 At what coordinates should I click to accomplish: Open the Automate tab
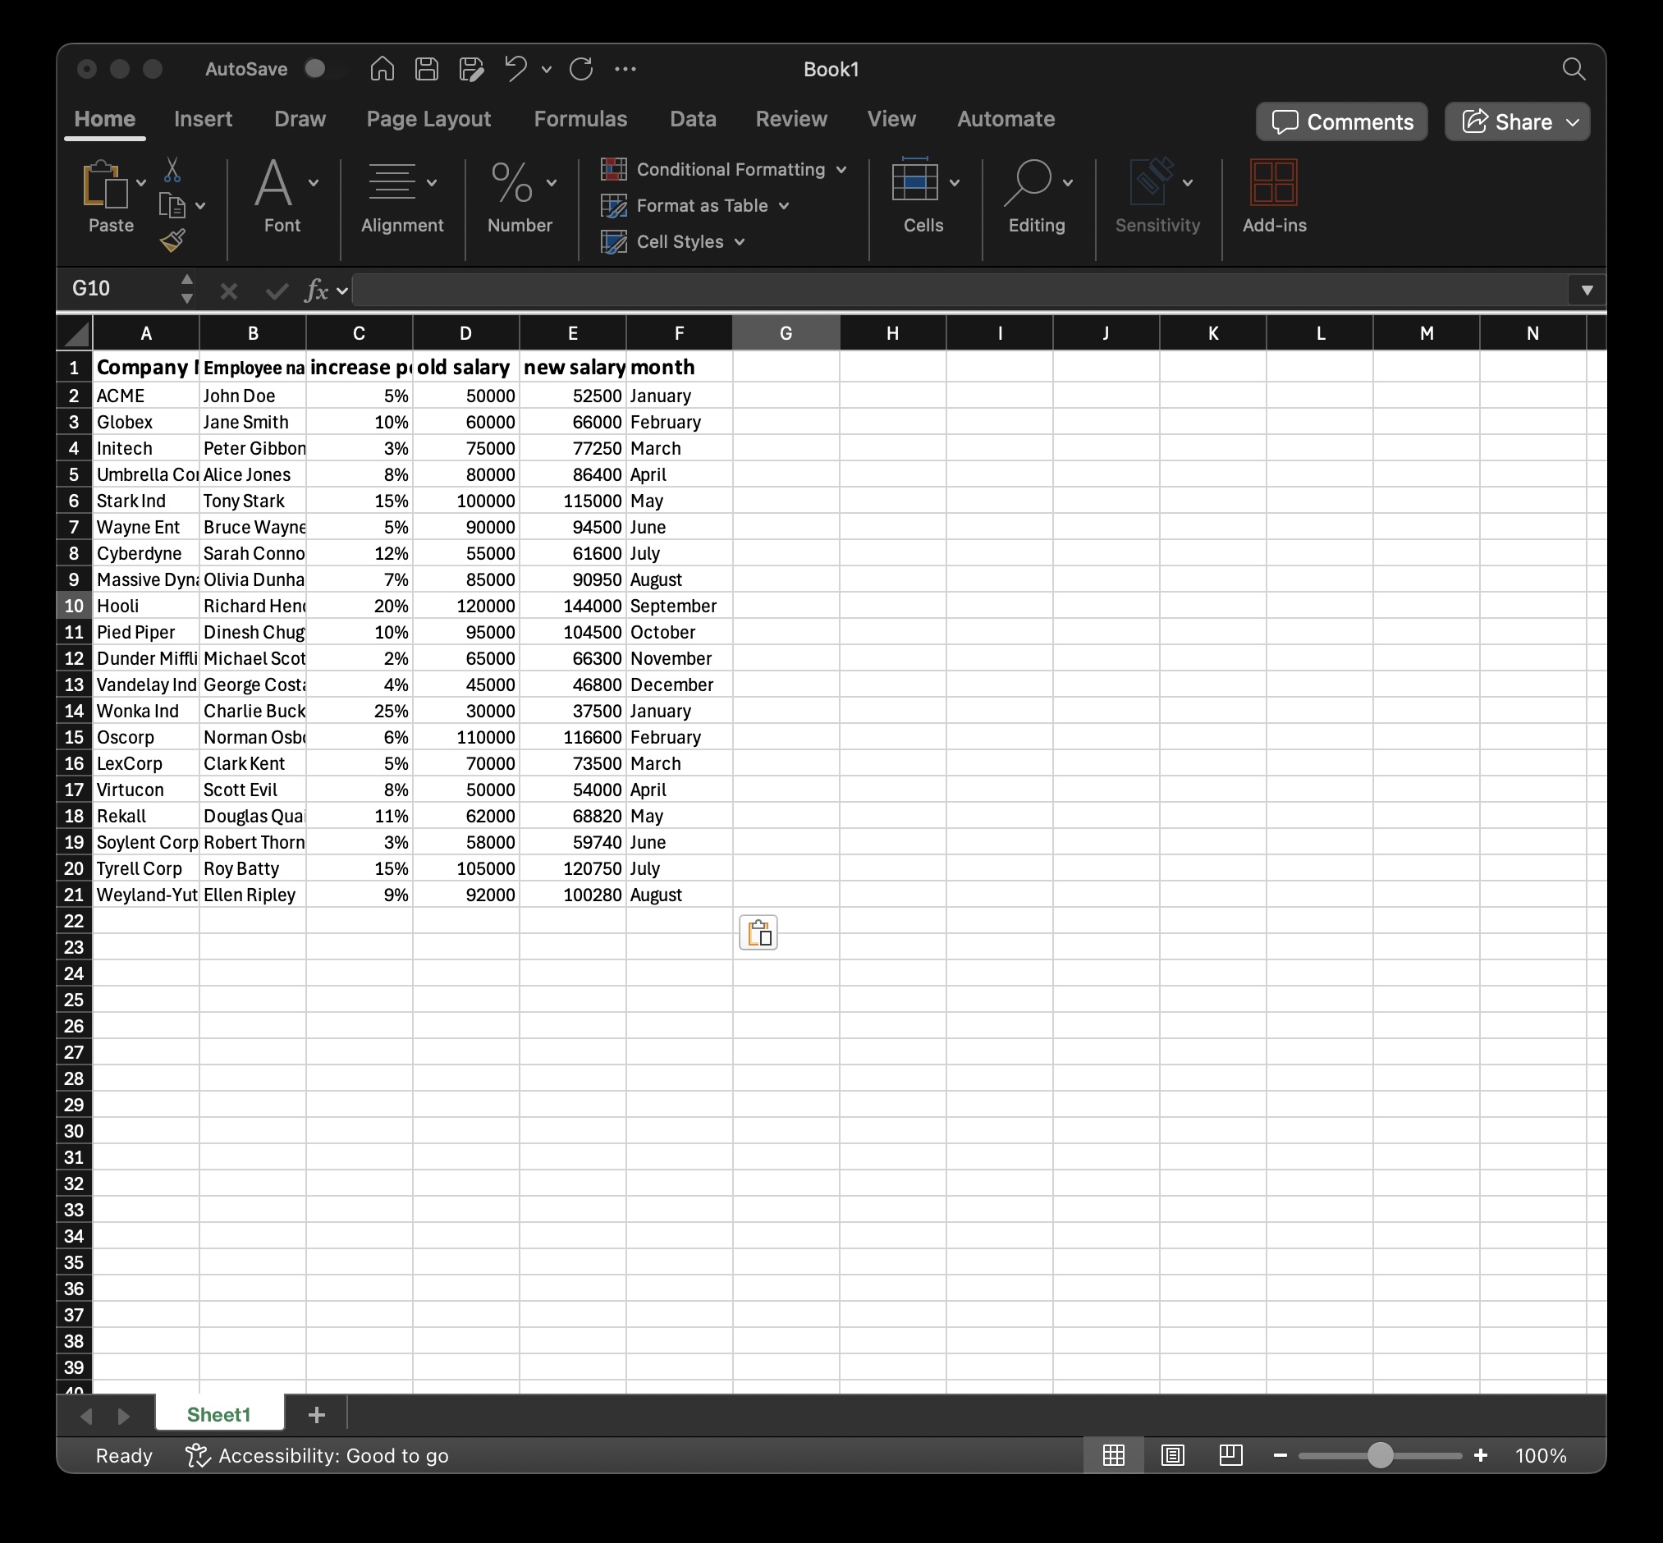(1006, 119)
